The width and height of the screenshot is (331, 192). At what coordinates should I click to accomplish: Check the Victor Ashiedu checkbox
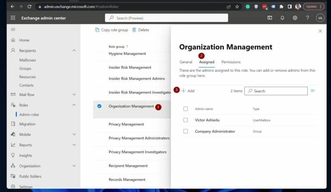tap(185, 120)
